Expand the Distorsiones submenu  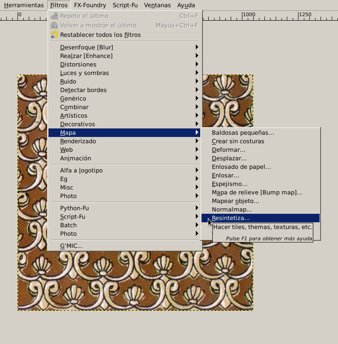tap(124, 64)
